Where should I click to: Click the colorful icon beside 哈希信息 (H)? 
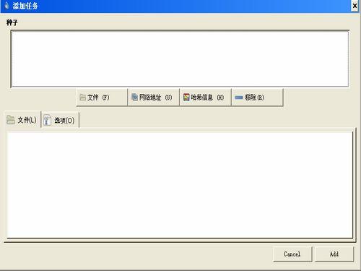186,97
